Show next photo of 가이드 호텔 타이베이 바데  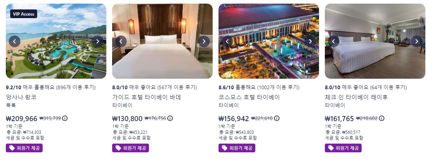[204, 41]
